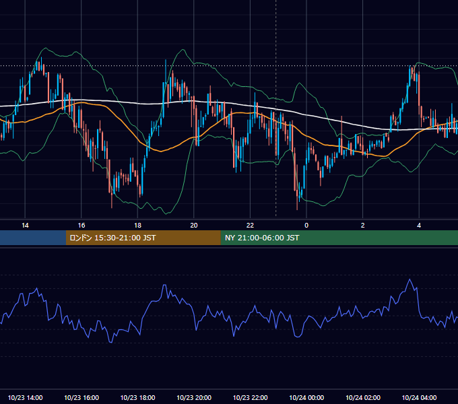458x404 pixels.
Task: Click the 10/23 18:00 date label
Action: [137, 397]
